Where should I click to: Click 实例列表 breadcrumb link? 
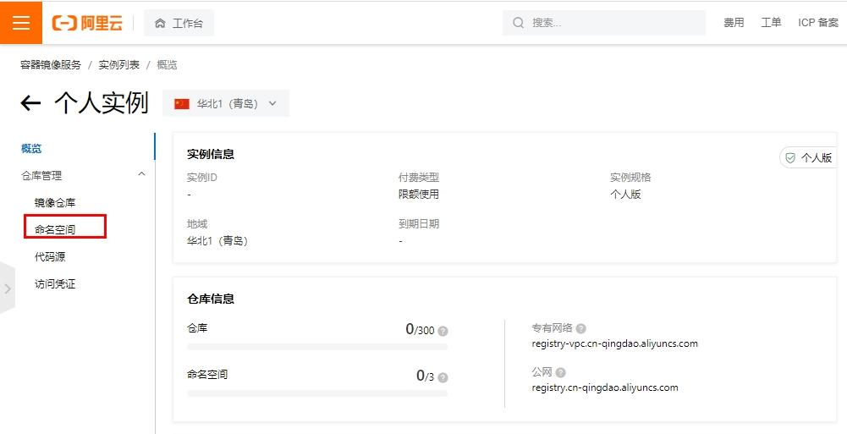pos(118,65)
